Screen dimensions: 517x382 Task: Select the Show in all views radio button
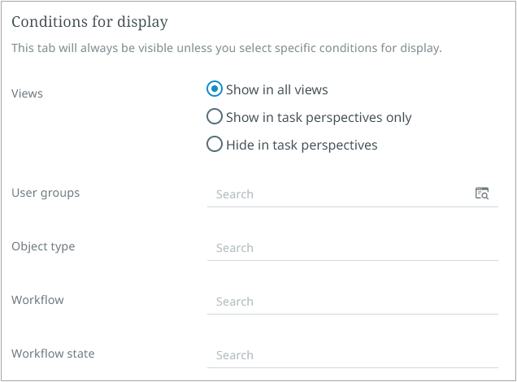tap(215, 89)
